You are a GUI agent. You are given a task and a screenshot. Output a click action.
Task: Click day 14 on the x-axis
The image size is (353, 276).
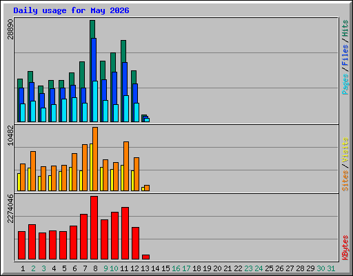coord(155,268)
